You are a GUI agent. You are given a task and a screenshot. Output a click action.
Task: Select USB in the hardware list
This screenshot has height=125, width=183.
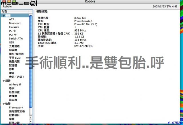tap(11, 42)
